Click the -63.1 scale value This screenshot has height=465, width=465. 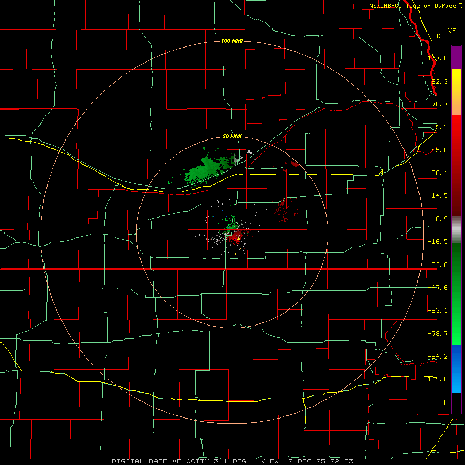click(438, 311)
